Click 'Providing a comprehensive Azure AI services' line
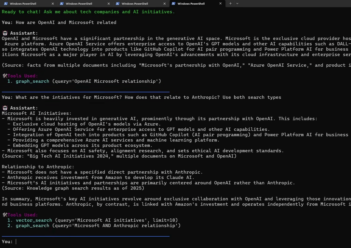 [113, 140]
